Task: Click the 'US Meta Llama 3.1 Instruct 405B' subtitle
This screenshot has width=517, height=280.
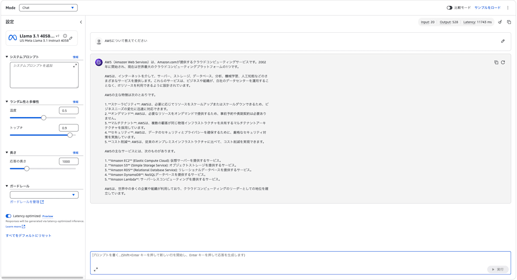Action: click(x=44, y=41)
